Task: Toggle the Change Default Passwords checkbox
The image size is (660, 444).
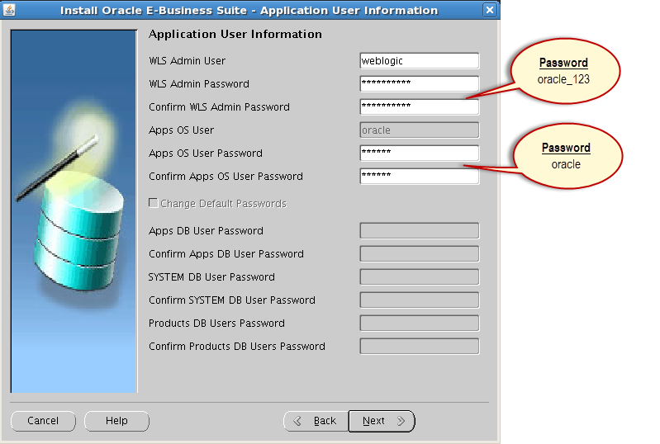Action: pyautogui.click(x=153, y=204)
